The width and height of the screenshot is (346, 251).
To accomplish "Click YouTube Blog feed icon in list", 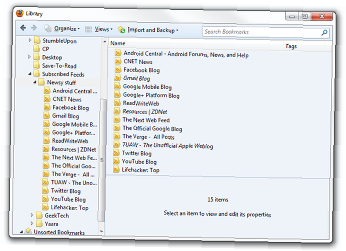I will 116,161.
